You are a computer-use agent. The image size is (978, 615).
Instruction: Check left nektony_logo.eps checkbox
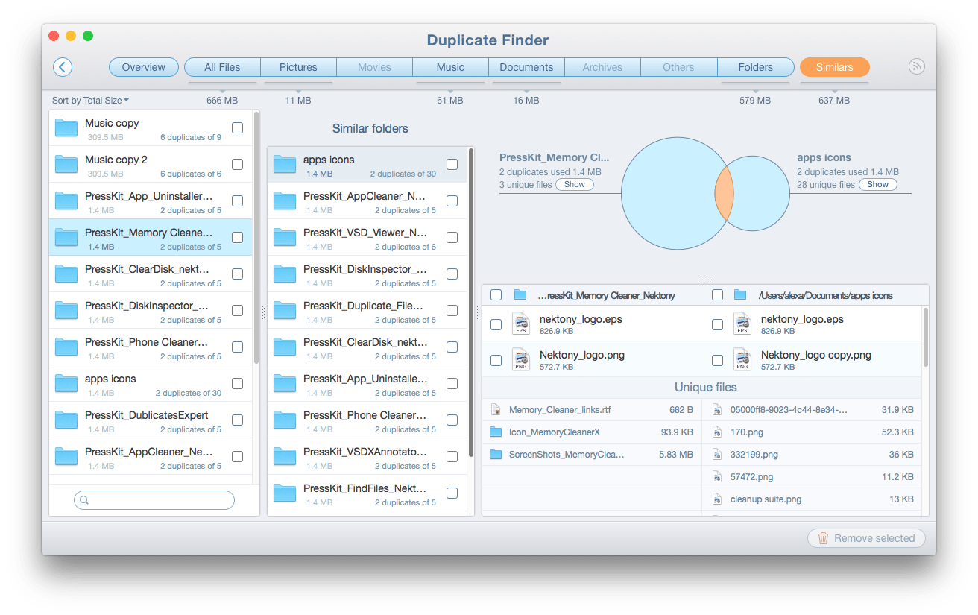click(496, 325)
